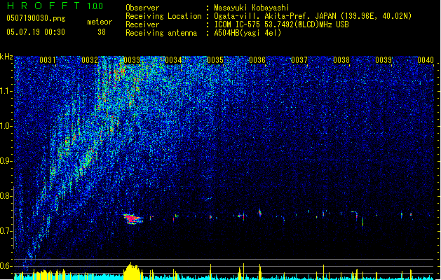Select observer name Masayuki Kobayashi
This screenshot has height=280, width=441.
pyautogui.click(x=252, y=8)
